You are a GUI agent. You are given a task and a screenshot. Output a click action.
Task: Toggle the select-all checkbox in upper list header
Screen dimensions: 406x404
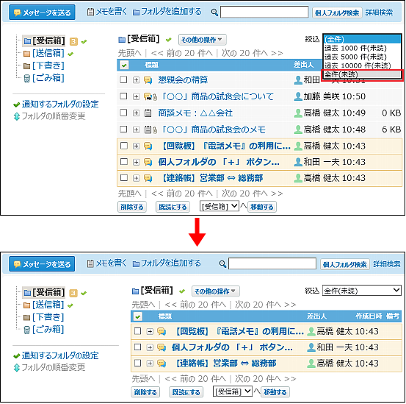point(124,65)
